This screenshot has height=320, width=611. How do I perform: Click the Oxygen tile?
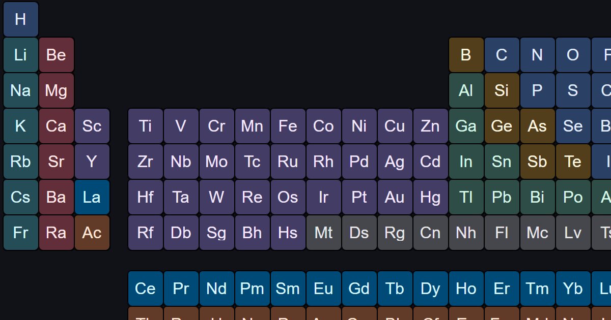pyautogui.click(x=573, y=55)
